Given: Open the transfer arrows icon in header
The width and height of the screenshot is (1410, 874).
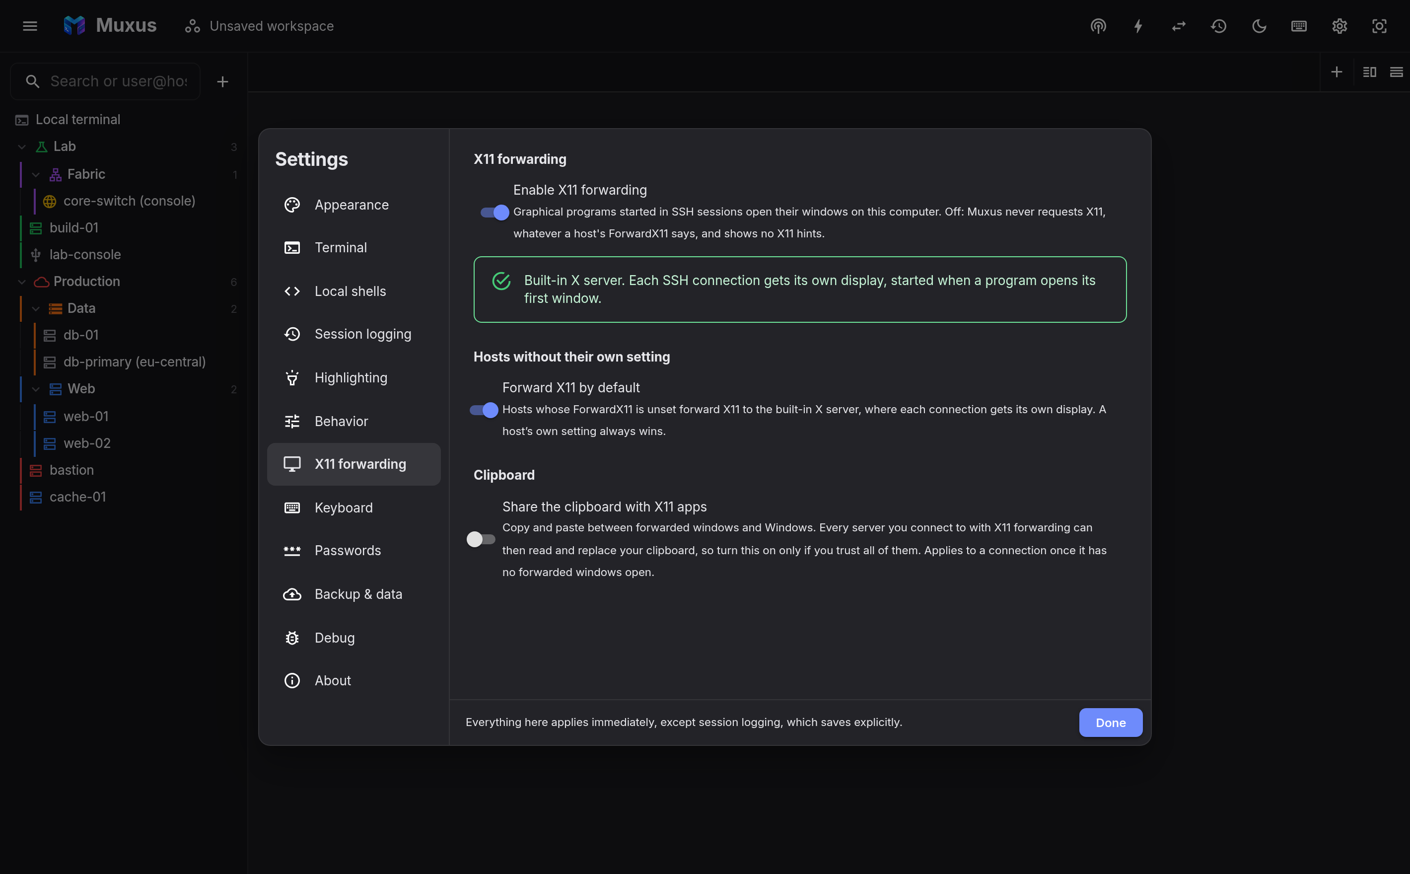Looking at the screenshot, I should tap(1178, 26).
